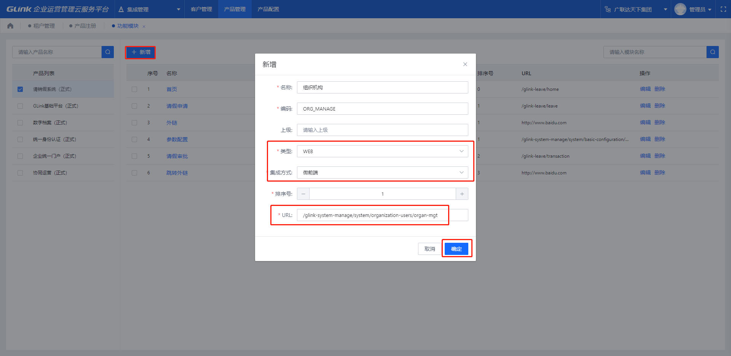Open the 请假申请 module link

pos(177,106)
